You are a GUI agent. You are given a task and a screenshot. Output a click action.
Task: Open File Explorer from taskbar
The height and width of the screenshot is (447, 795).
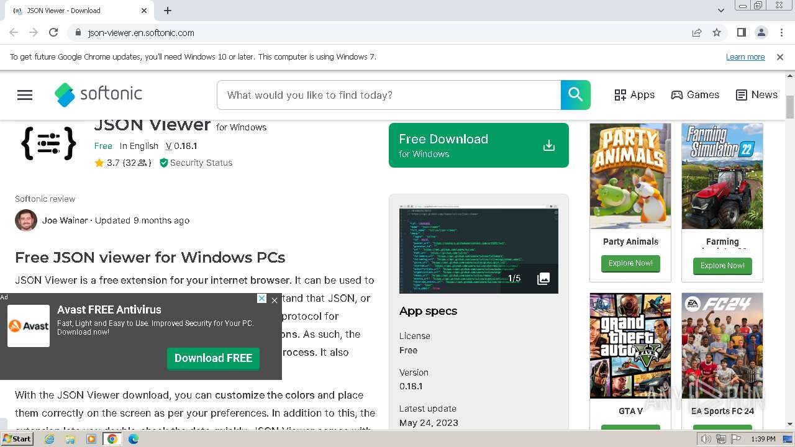tap(70, 439)
